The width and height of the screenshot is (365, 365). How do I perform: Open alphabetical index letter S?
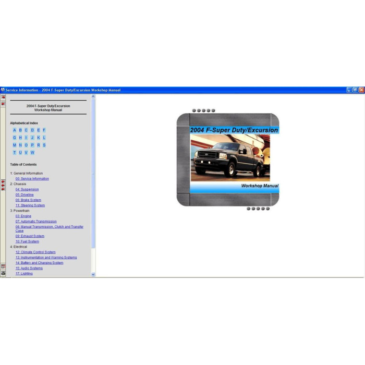click(x=44, y=145)
